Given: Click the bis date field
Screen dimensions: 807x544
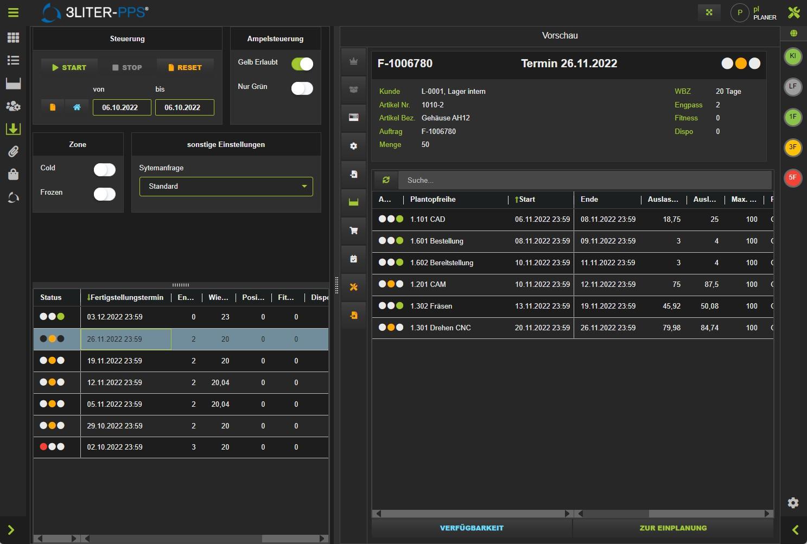Looking at the screenshot, I should point(185,107).
